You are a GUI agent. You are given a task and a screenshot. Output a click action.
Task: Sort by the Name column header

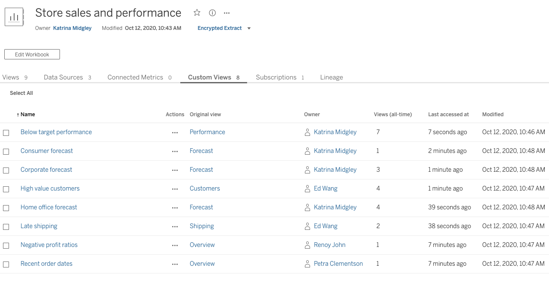pos(27,115)
